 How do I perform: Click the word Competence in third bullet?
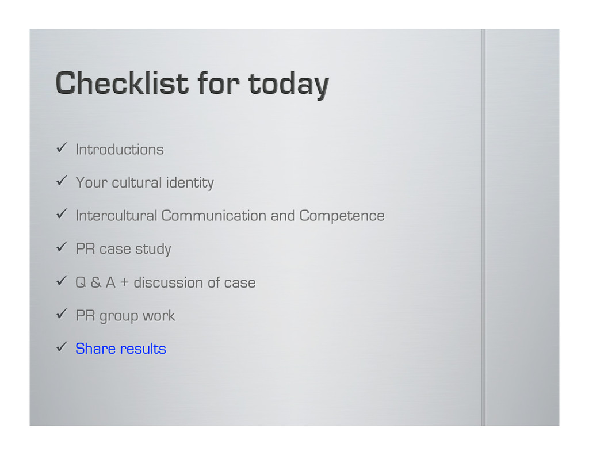[342, 216]
